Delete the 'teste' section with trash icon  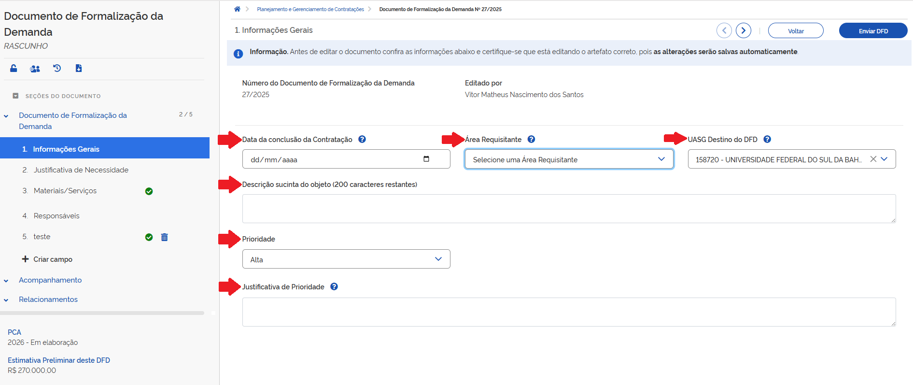(164, 237)
